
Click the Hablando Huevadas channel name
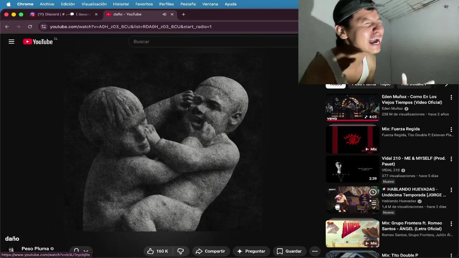(x=399, y=201)
